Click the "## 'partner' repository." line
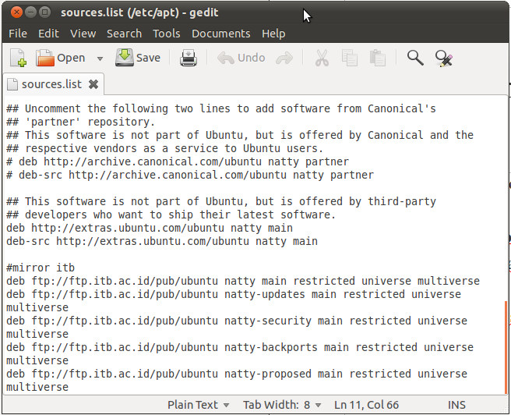The width and height of the screenshot is (511, 415). [80, 122]
